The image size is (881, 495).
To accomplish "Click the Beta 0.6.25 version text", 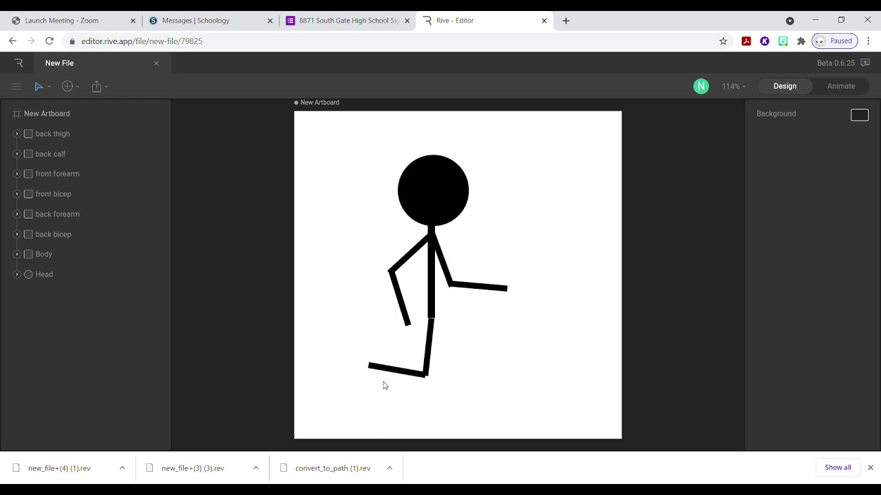I will (836, 63).
